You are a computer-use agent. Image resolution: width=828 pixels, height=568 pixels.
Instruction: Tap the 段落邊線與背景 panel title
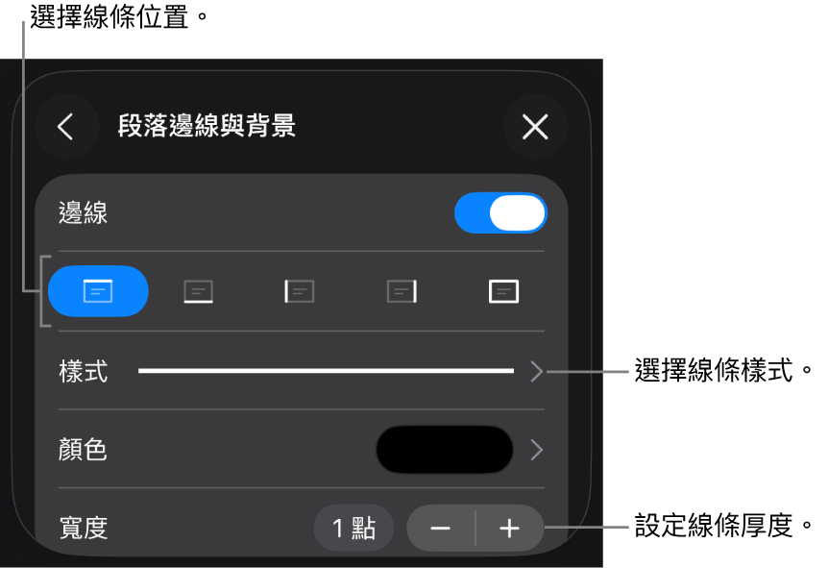(207, 126)
